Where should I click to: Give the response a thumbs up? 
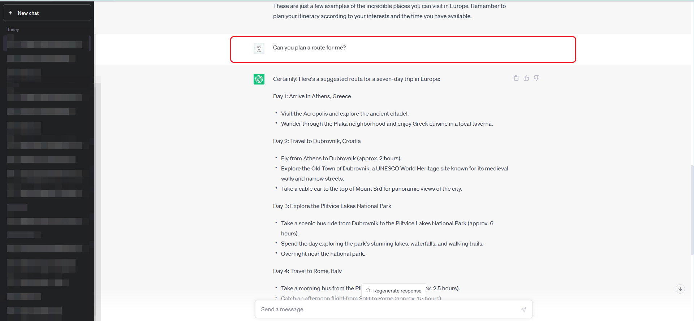526,78
